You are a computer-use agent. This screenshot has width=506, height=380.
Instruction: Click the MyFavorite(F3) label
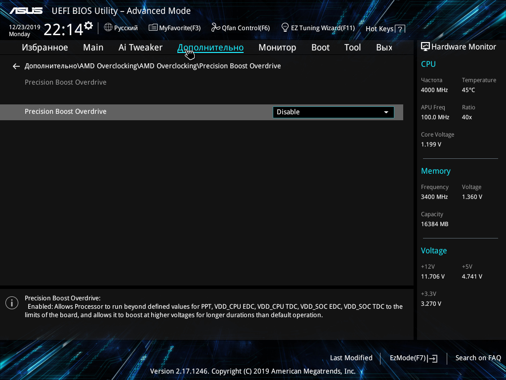(x=180, y=28)
